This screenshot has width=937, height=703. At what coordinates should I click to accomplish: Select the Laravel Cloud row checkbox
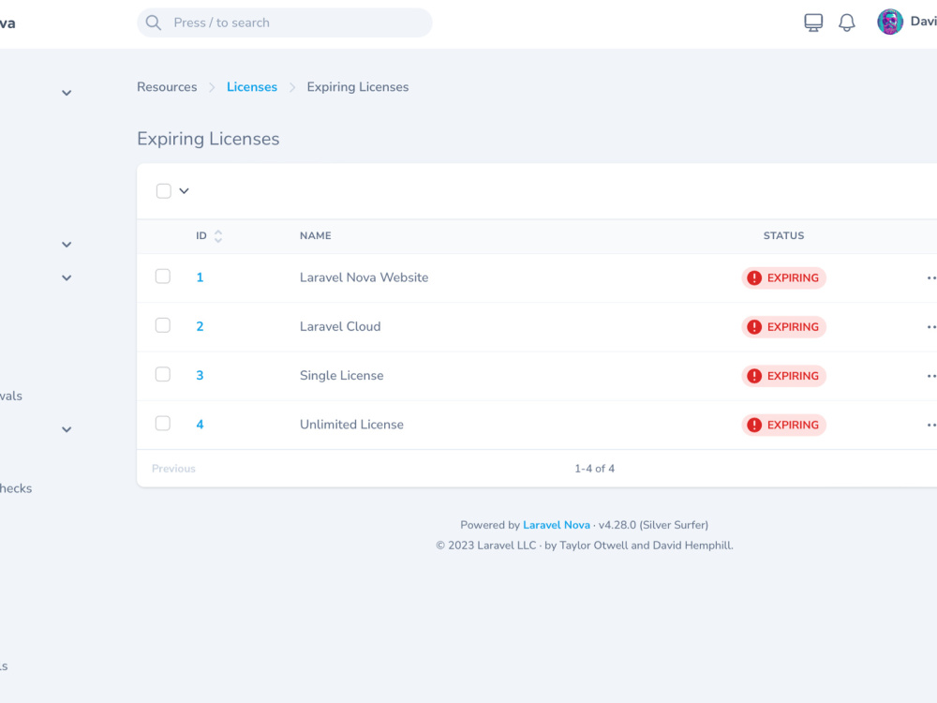pyautogui.click(x=162, y=325)
